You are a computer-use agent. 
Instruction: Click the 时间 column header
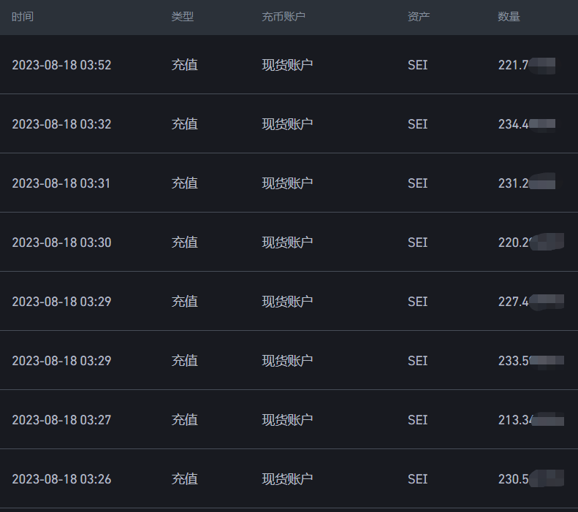pos(23,17)
